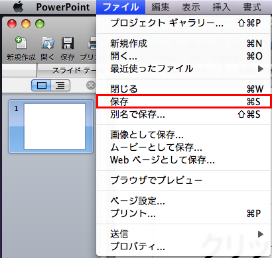Click the 新規作成 toolbar icon
The height and width of the screenshot is (258, 272).
tap(21, 43)
